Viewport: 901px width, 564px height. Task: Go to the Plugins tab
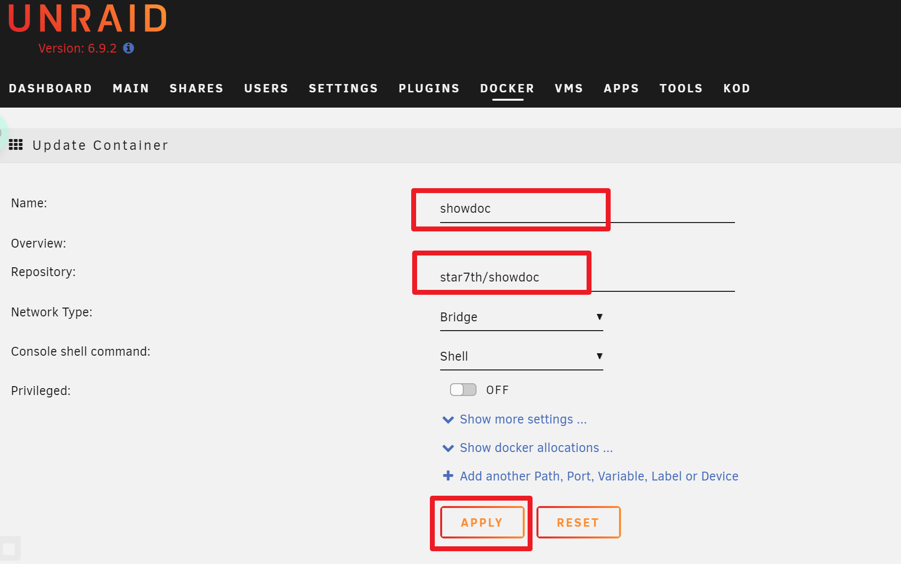(x=429, y=88)
